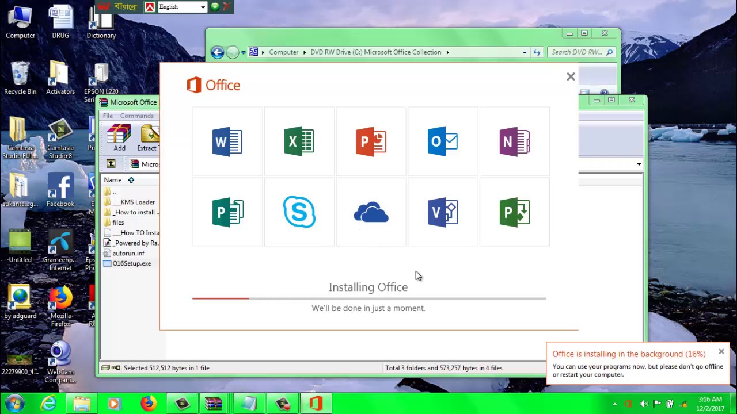737x414 pixels.
Task: Click the Installing Office progress bar
Action: [x=368, y=298]
